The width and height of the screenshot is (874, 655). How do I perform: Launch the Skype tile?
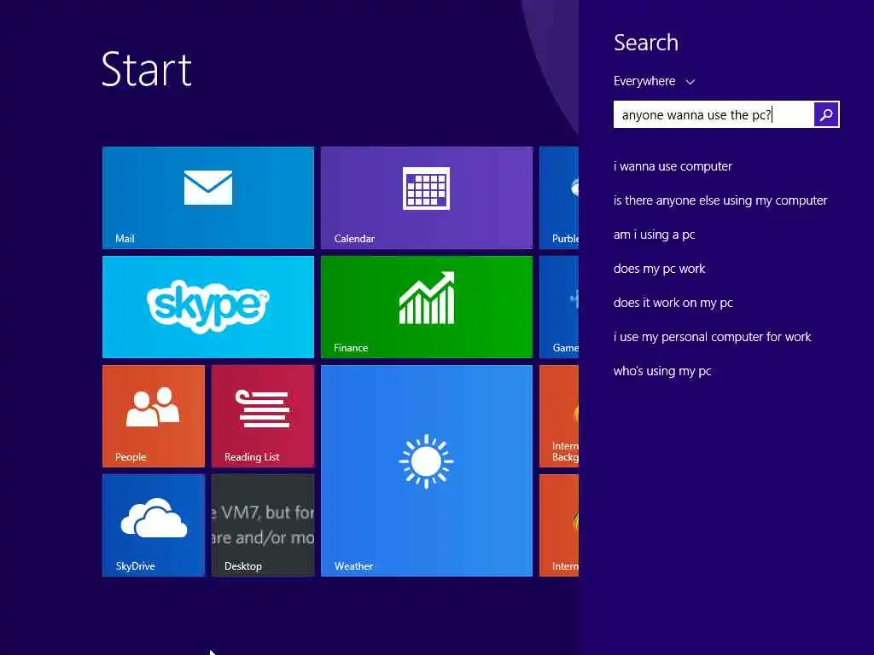[x=208, y=307]
